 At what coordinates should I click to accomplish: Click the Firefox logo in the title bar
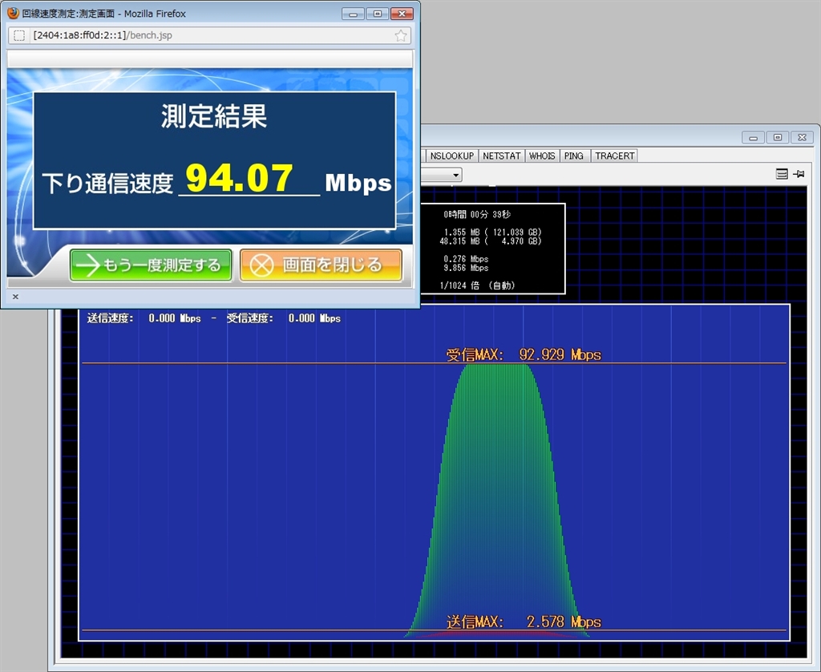13,14
